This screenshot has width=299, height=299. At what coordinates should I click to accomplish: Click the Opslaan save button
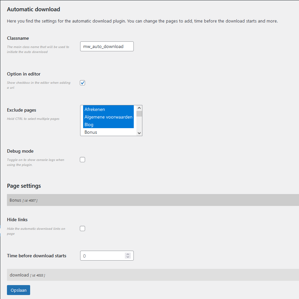(19, 290)
